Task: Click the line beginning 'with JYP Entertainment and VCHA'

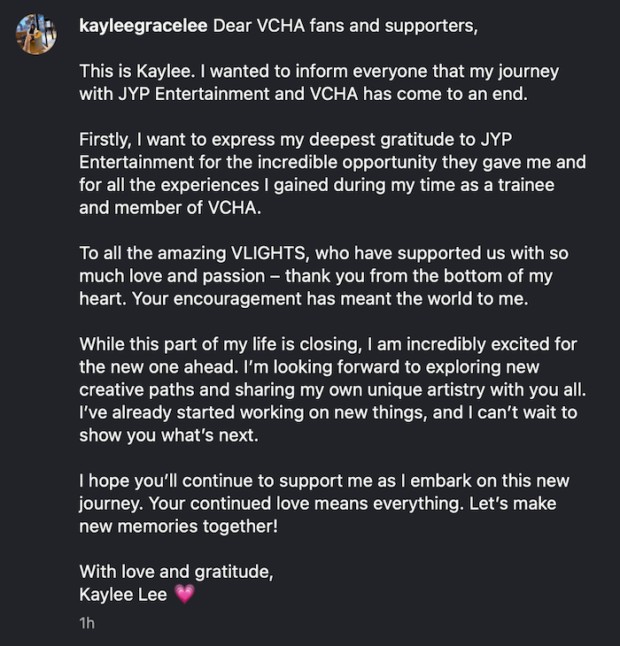Action: pyautogui.click(x=304, y=94)
